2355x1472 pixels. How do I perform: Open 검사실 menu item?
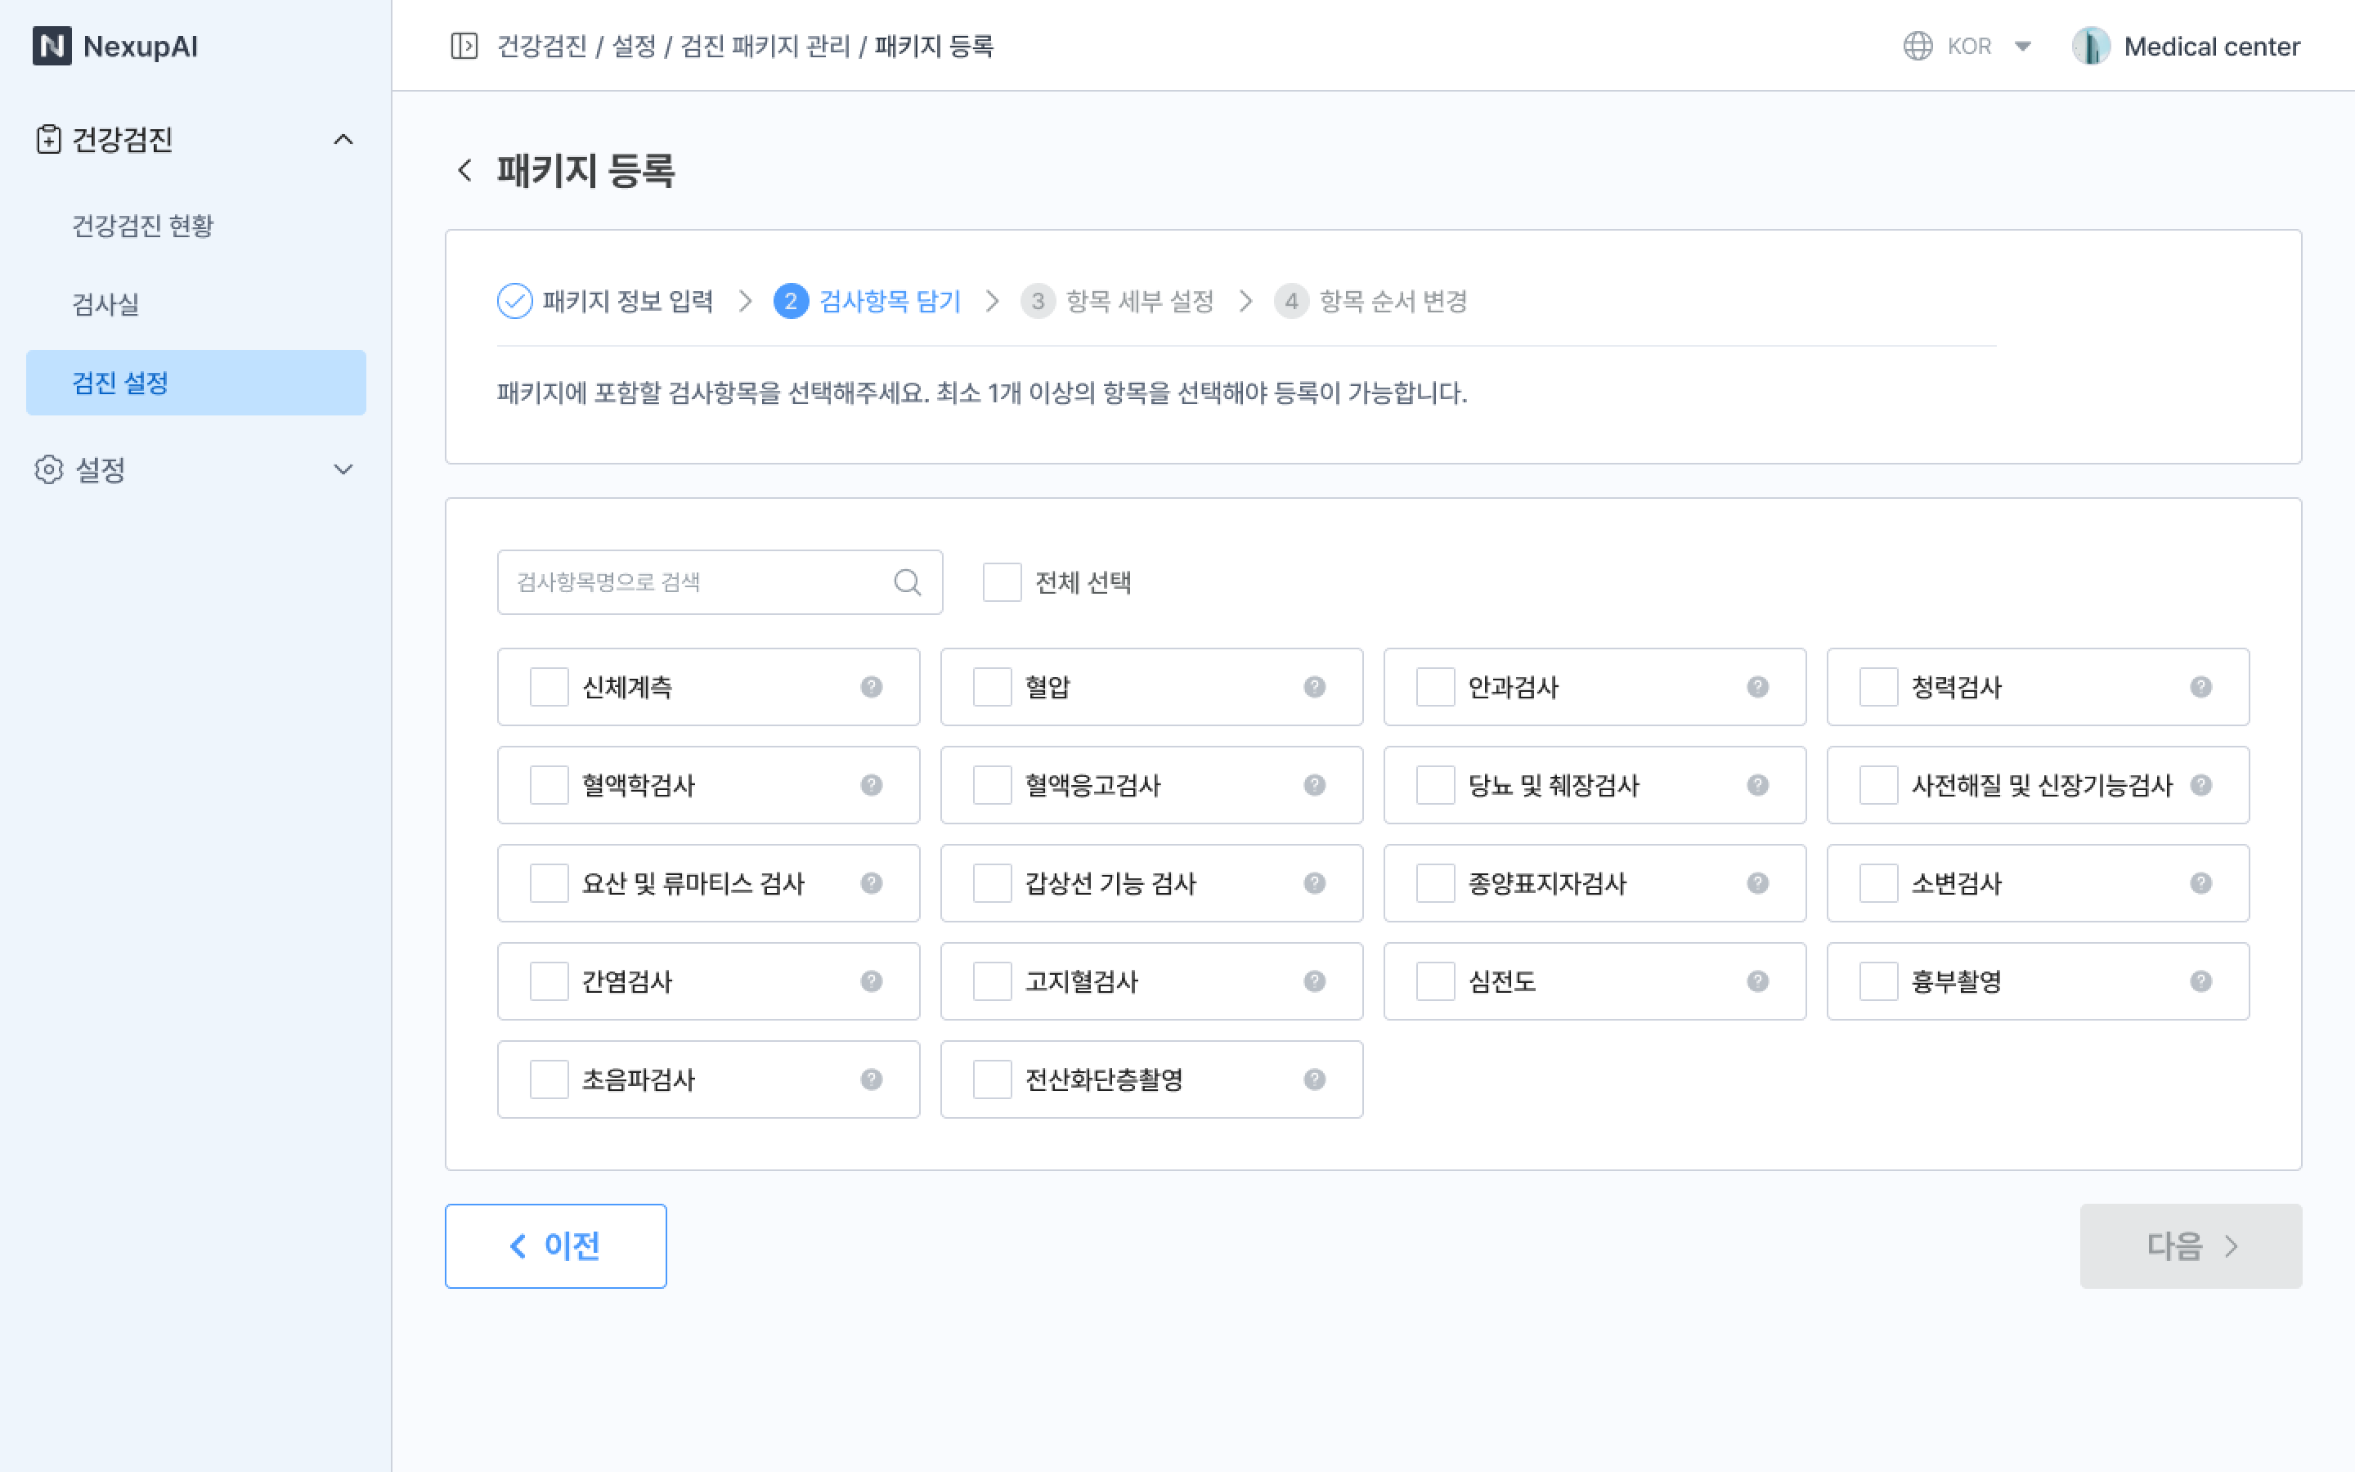click(x=106, y=303)
